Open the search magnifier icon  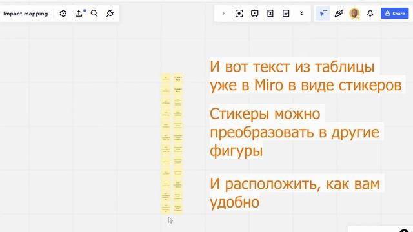pyautogui.click(x=94, y=14)
